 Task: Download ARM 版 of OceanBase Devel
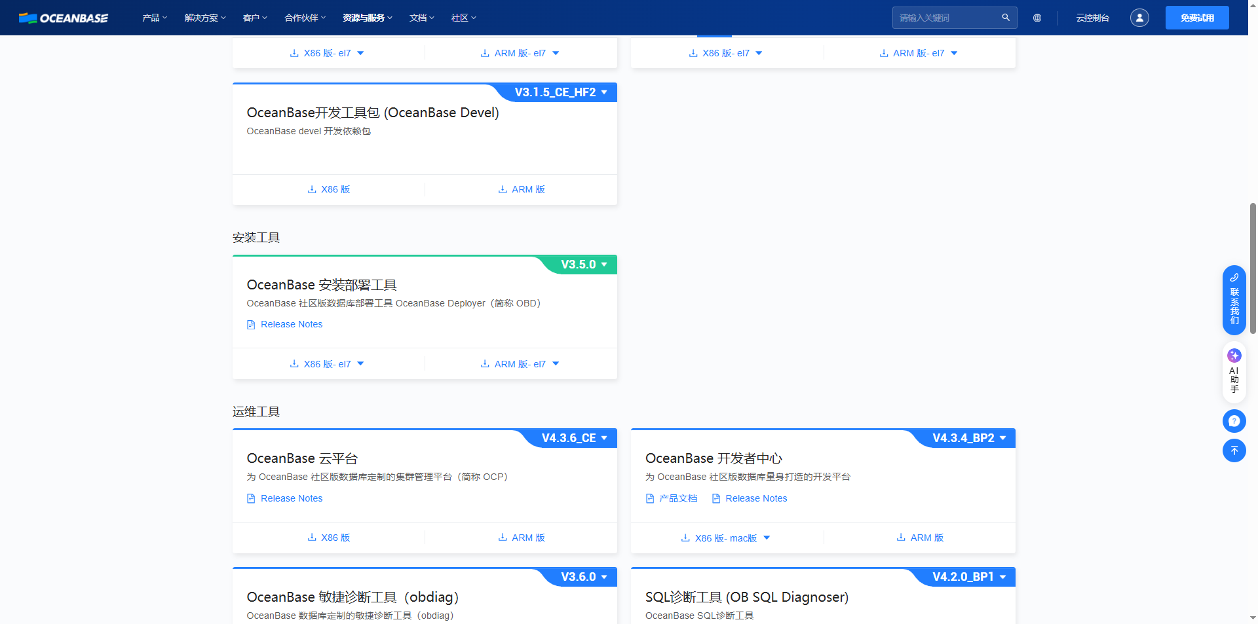(522, 189)
